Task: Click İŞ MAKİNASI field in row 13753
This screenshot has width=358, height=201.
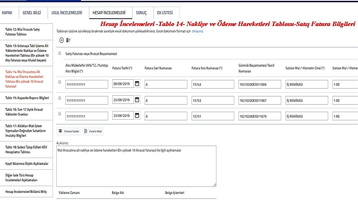Action: point(307,100)
